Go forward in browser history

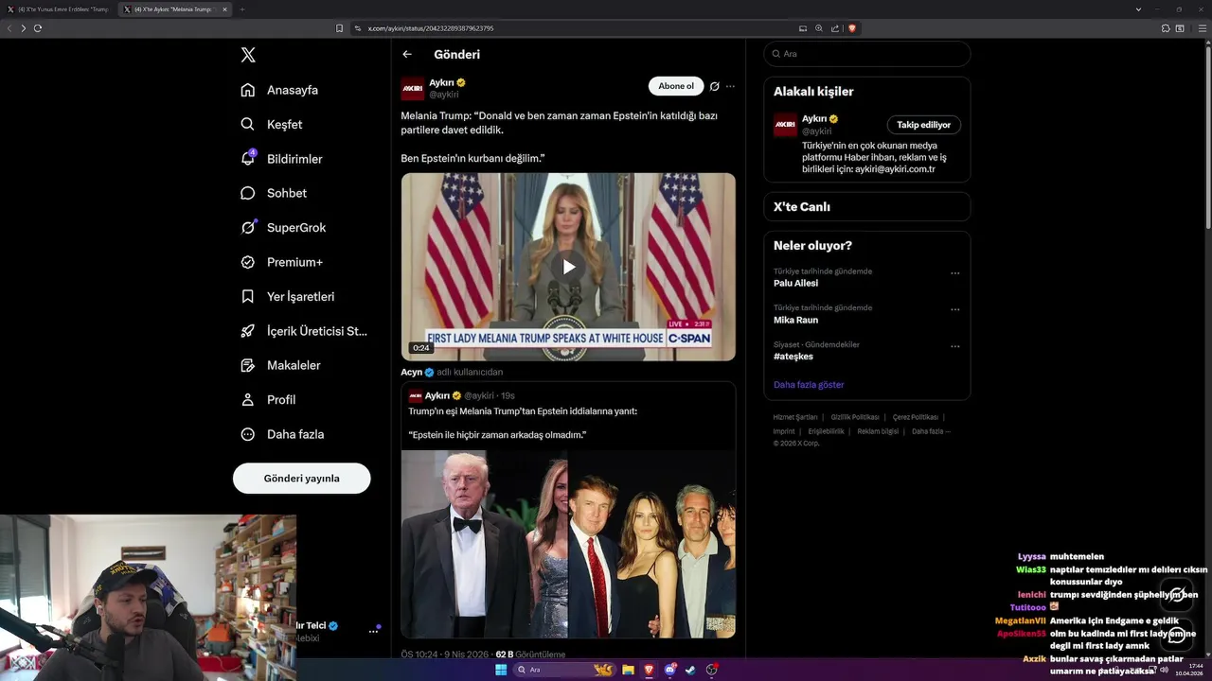click(x=24, y=28)
